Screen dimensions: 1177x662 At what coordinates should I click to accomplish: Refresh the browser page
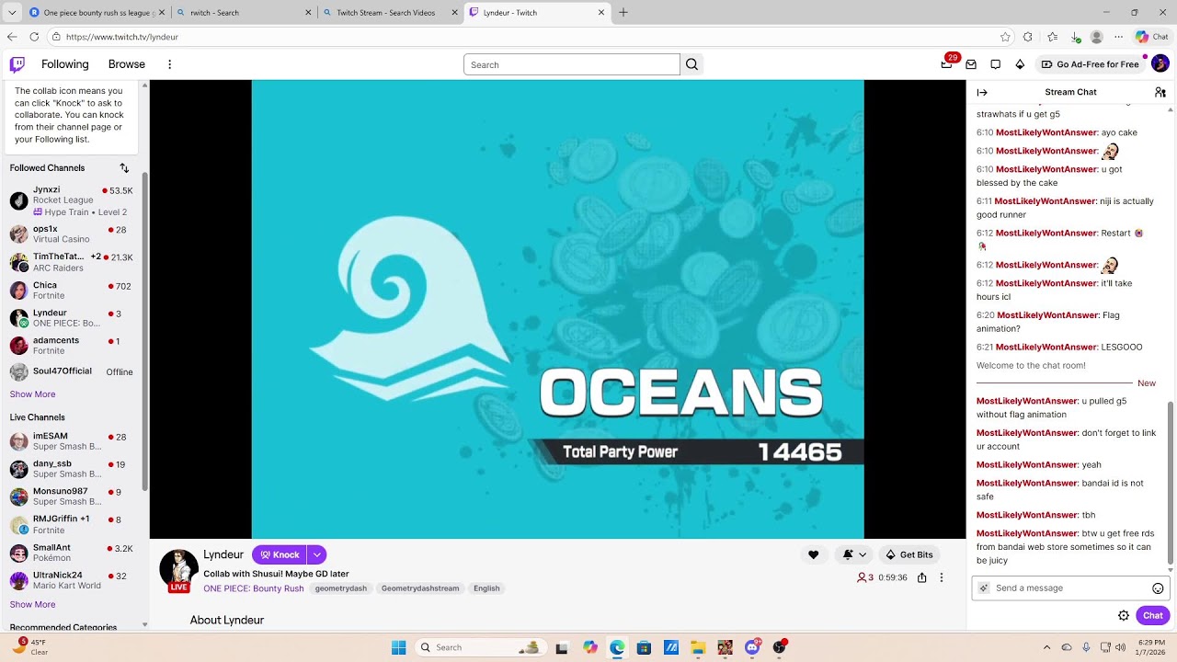[34, 37]
